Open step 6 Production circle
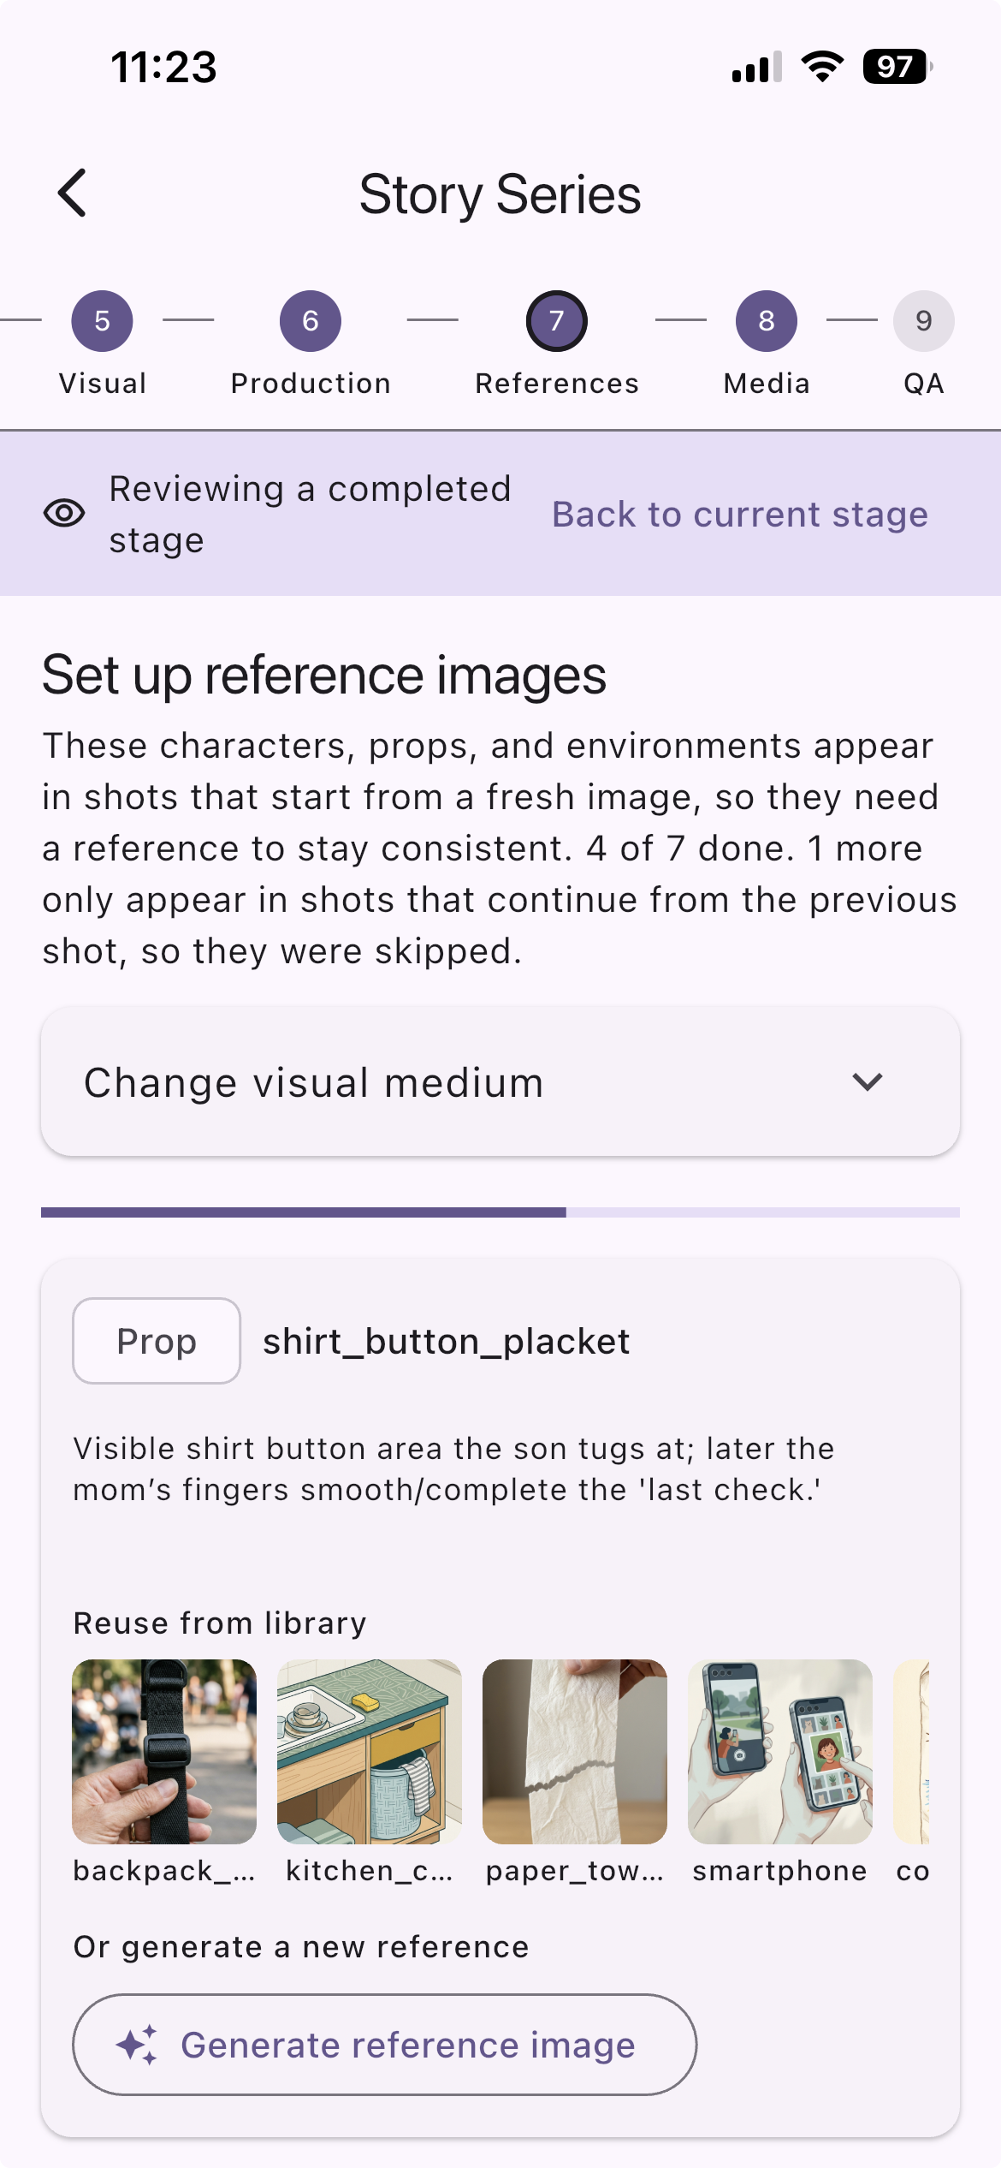This screenshot has height=2168, width=1001. click(311, 321)
